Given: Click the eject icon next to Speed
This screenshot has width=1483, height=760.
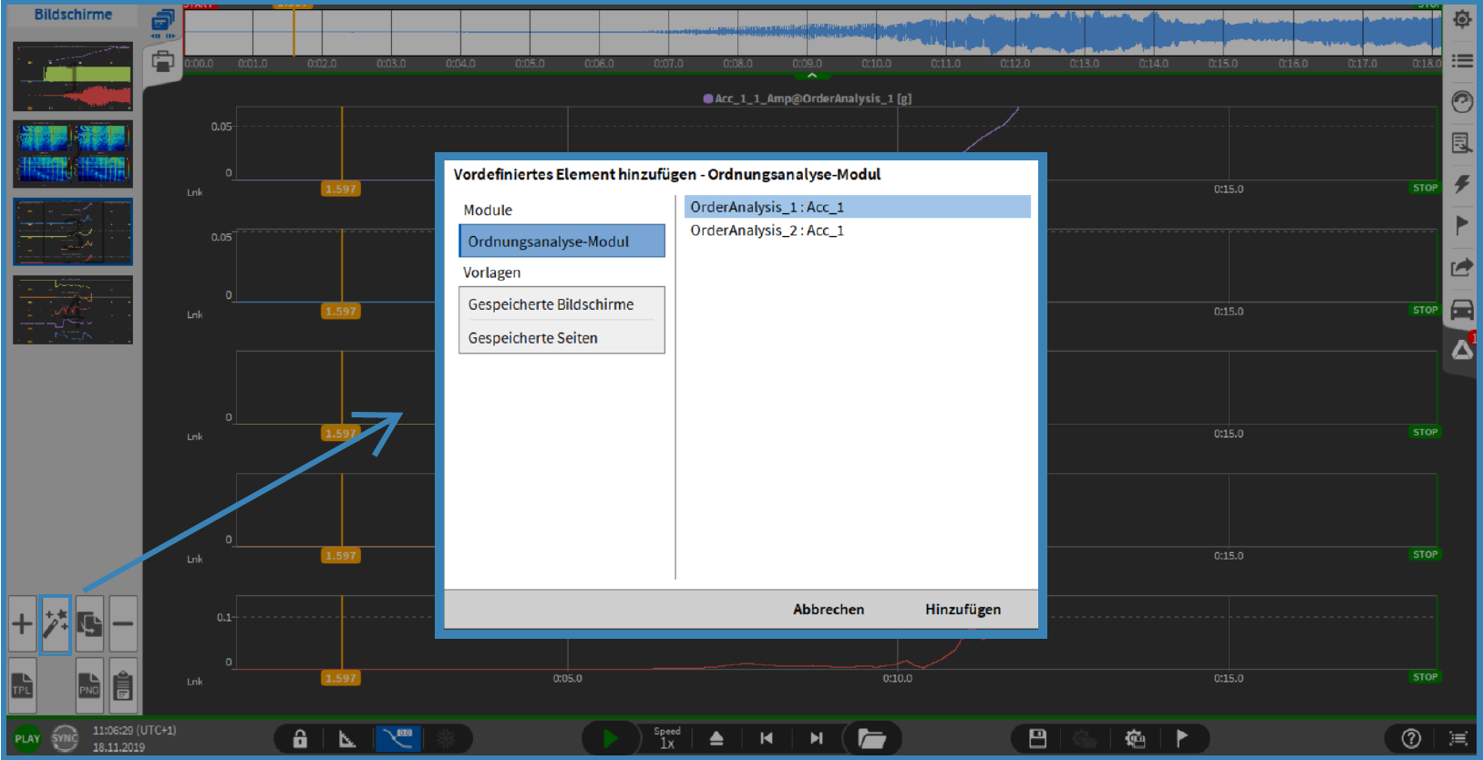Looking at the screenshot, I should tap(716, 738).
